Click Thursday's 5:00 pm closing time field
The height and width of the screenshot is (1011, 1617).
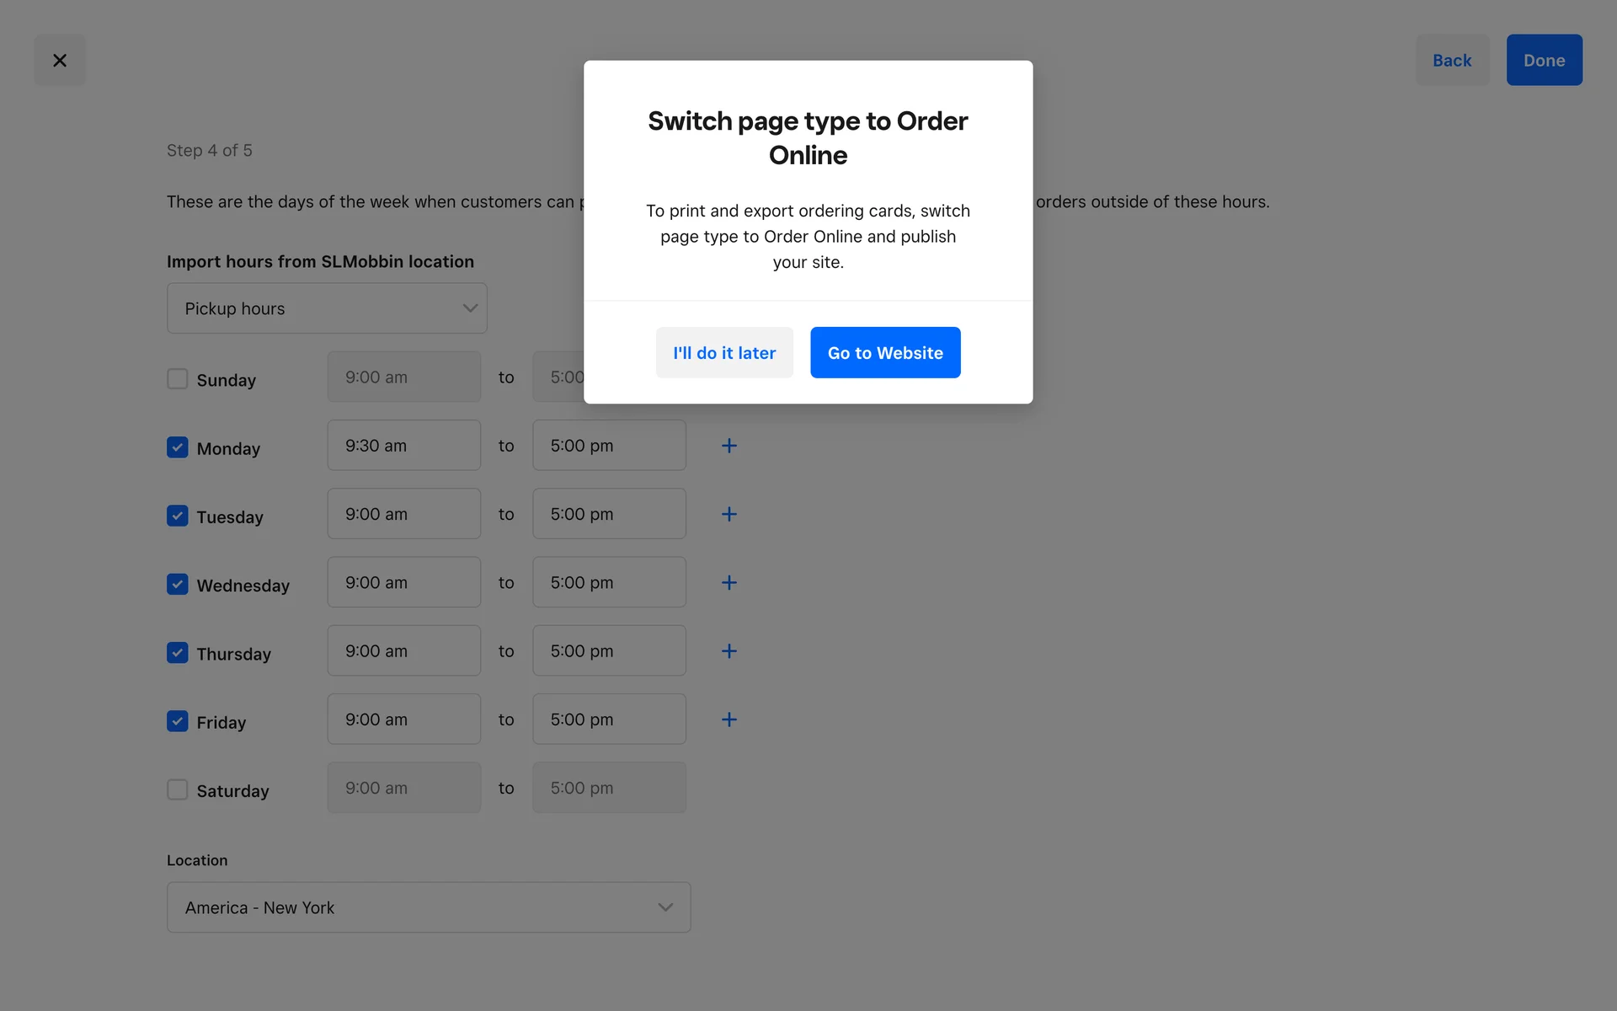(609, 651)
